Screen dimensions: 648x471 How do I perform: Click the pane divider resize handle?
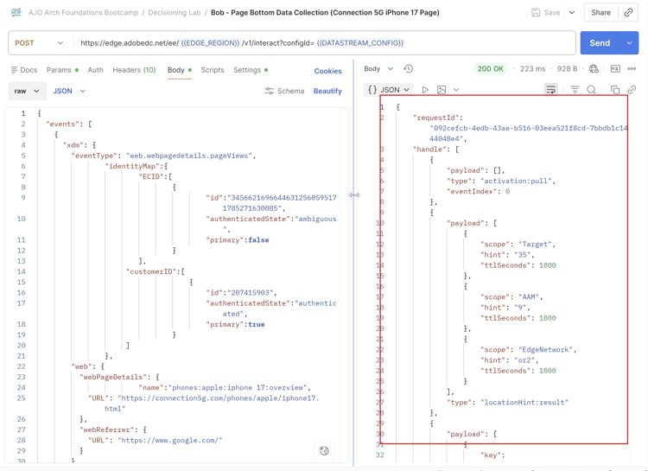tap(354, 195)
